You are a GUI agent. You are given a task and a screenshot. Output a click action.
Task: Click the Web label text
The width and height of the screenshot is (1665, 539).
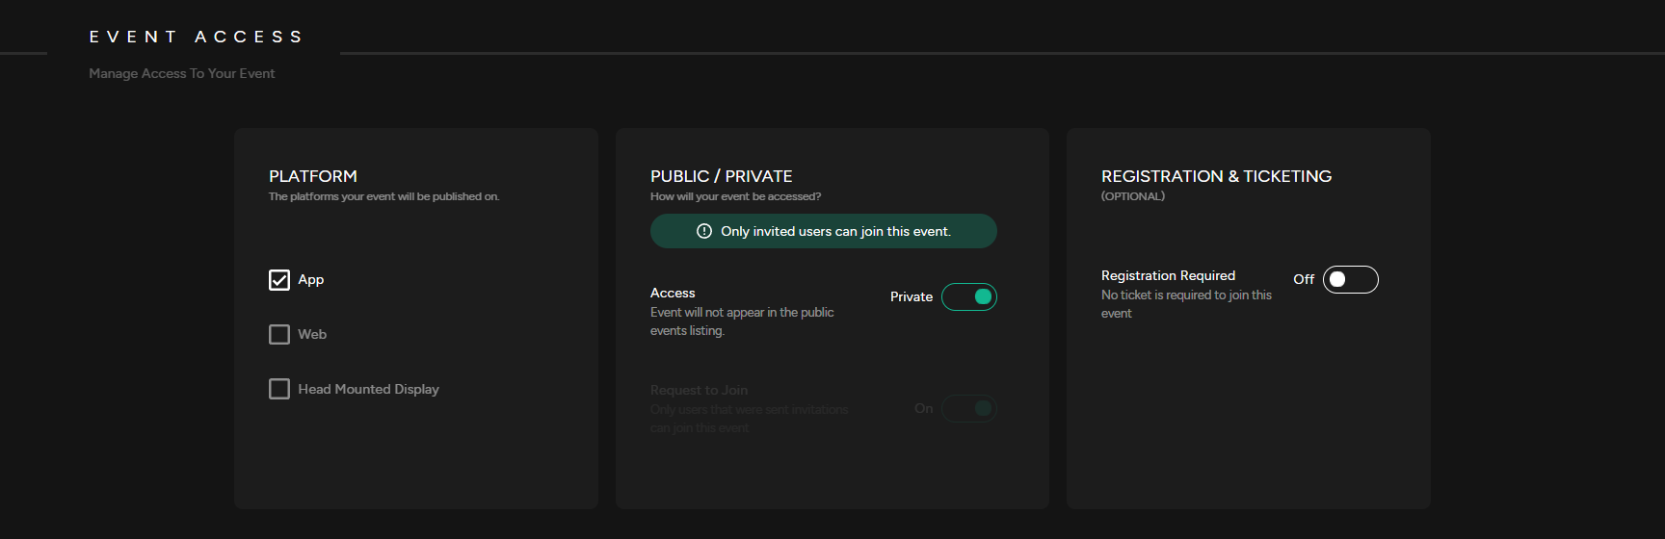coord(312,334)
